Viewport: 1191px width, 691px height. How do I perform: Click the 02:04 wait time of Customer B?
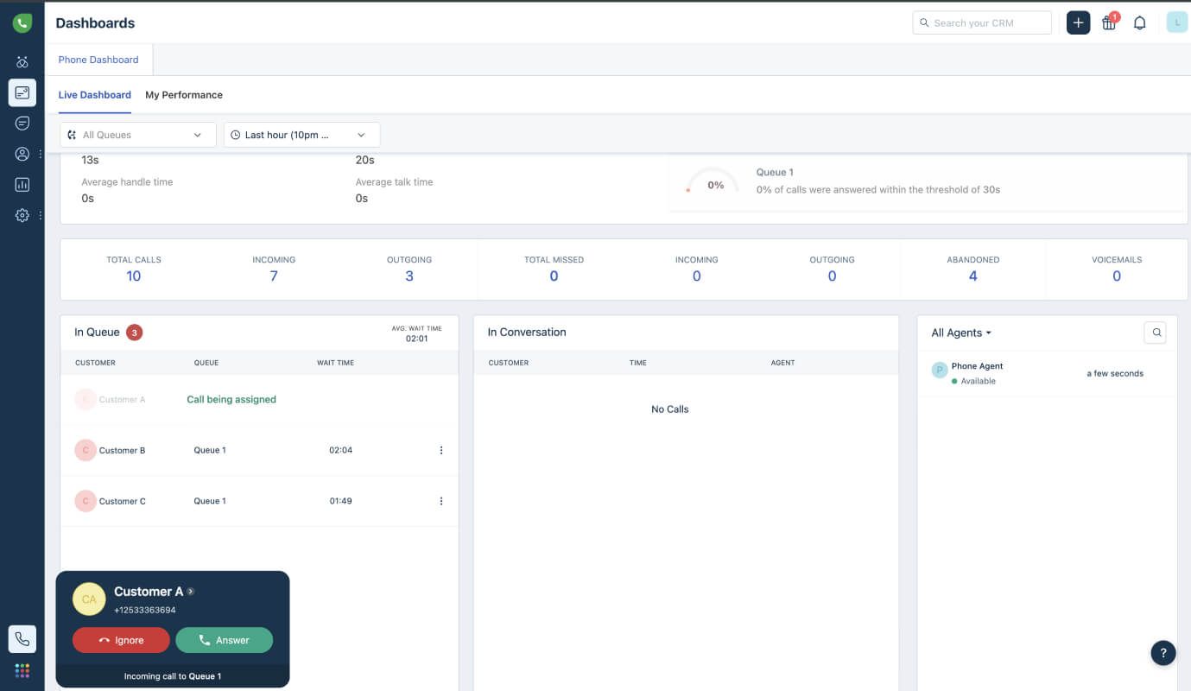(340, 450)
